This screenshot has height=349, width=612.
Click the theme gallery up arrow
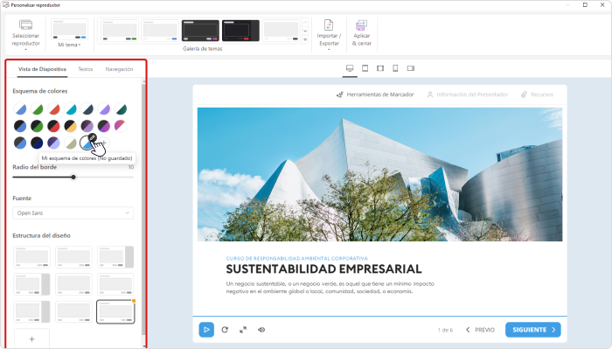305,22
